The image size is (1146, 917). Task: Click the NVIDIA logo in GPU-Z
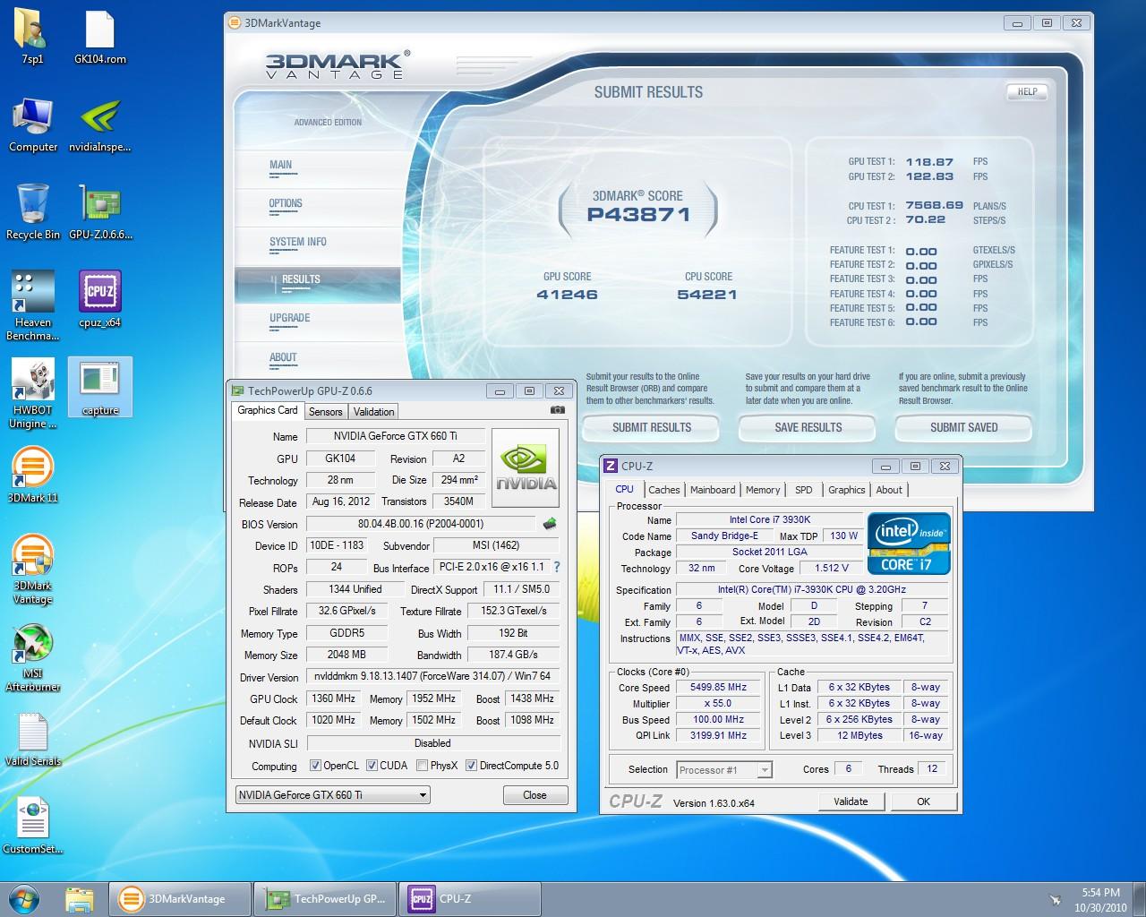(526, 468)
